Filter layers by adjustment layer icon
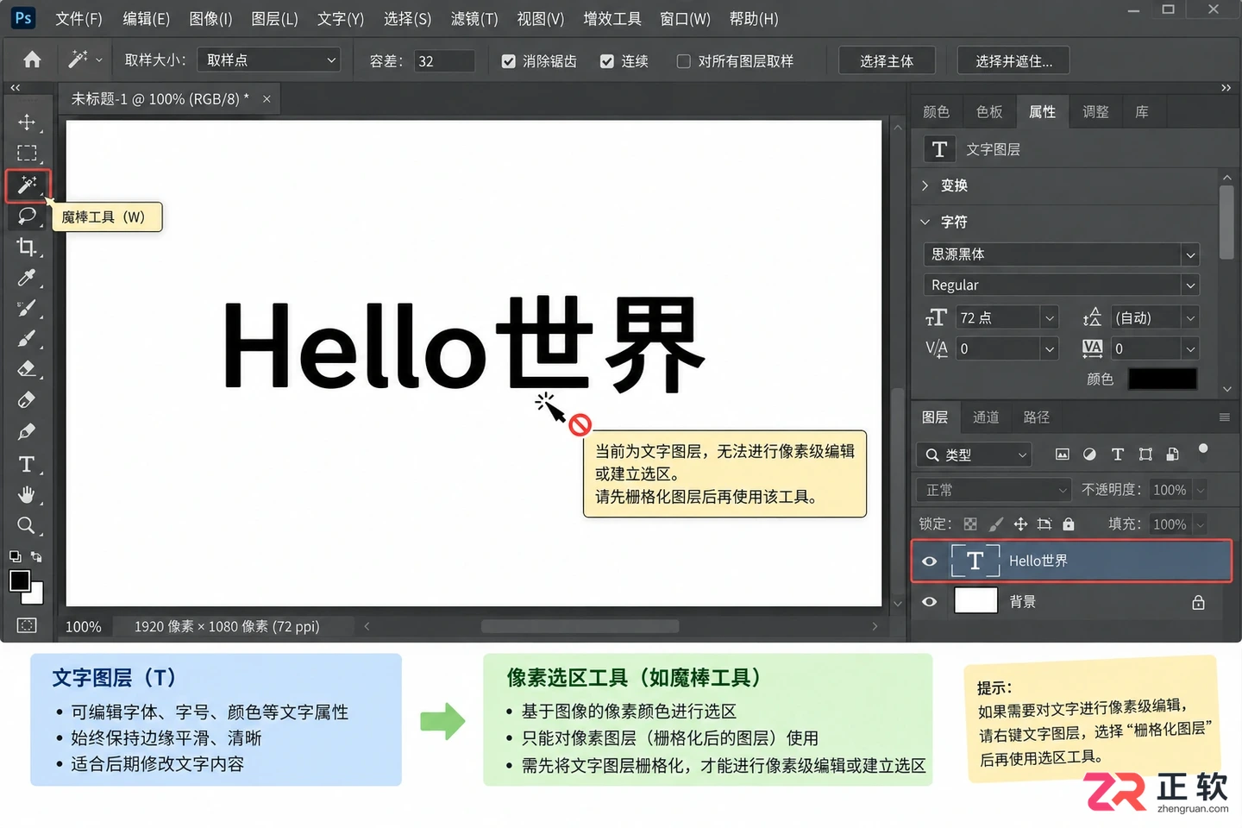1242x828 pixels. click(1089, 455)
